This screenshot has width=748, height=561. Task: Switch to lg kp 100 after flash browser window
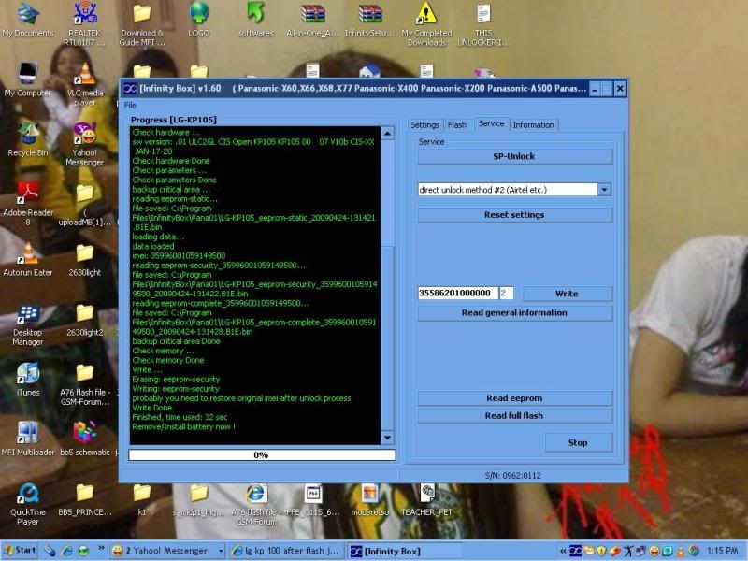pyautogui.click(x=286, y=551)
